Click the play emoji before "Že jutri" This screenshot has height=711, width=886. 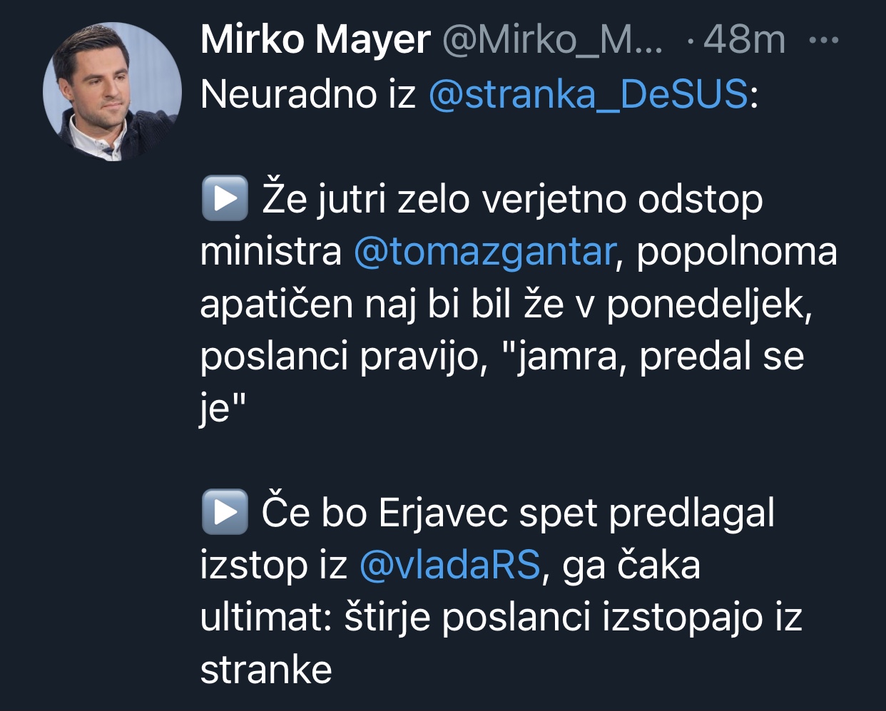tap(224, 199)
